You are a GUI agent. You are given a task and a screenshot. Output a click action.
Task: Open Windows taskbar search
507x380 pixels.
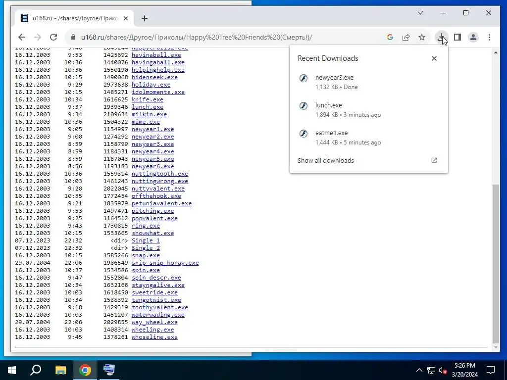pos(36,370)
